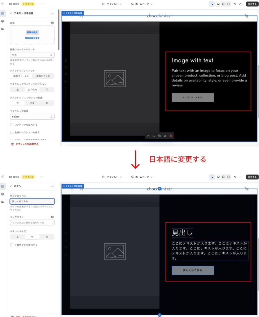Click the red trash icon in floating toolbar

pyautogui.click(x=170, y=136)
